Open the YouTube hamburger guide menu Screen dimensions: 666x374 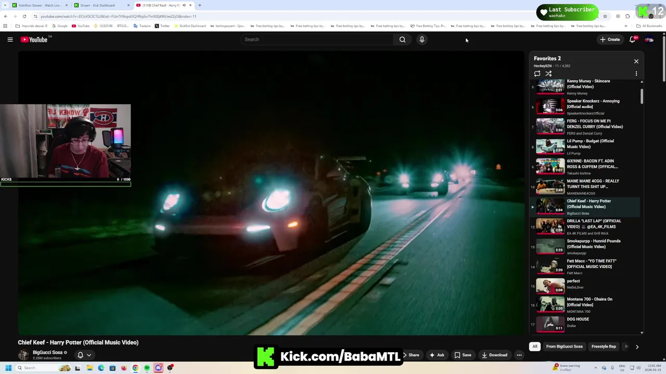click(x=10, y=39)
